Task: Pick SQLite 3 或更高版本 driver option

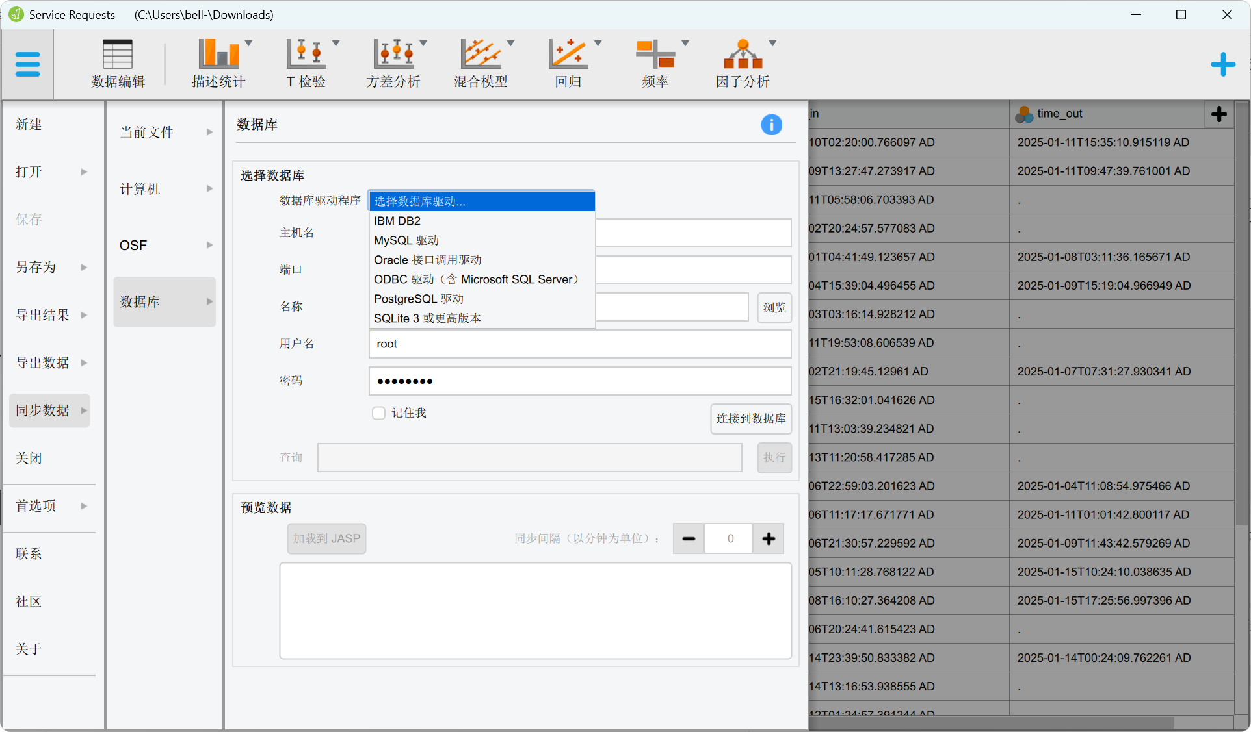Action: point(427,318)
